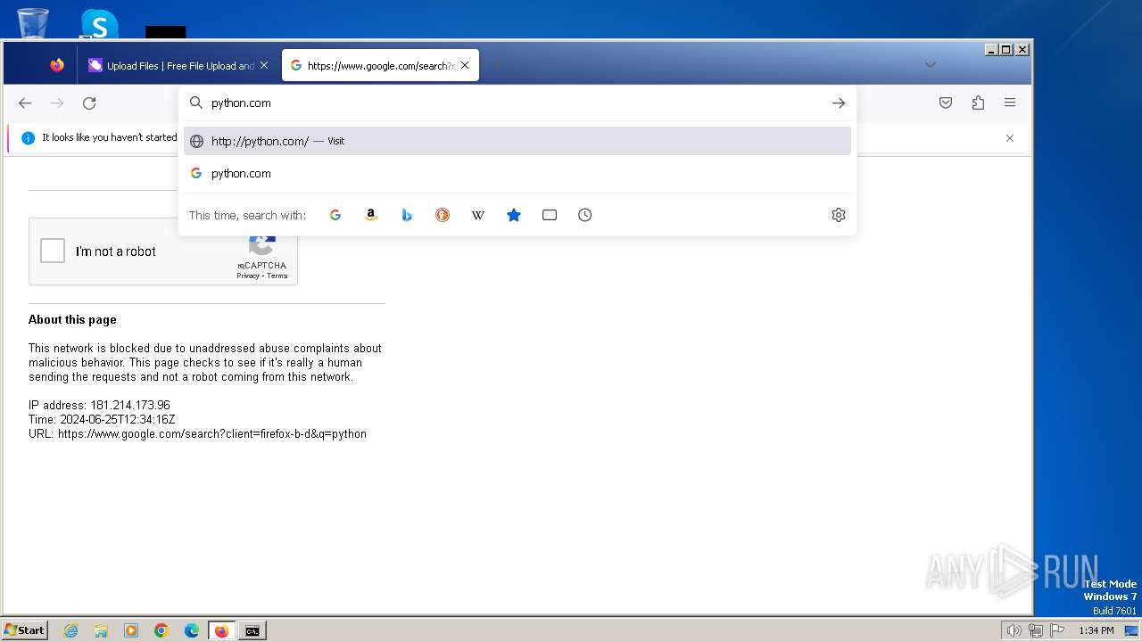
Task: Switch to the Firefox taskbar button
Action: [x=222, y=630]
